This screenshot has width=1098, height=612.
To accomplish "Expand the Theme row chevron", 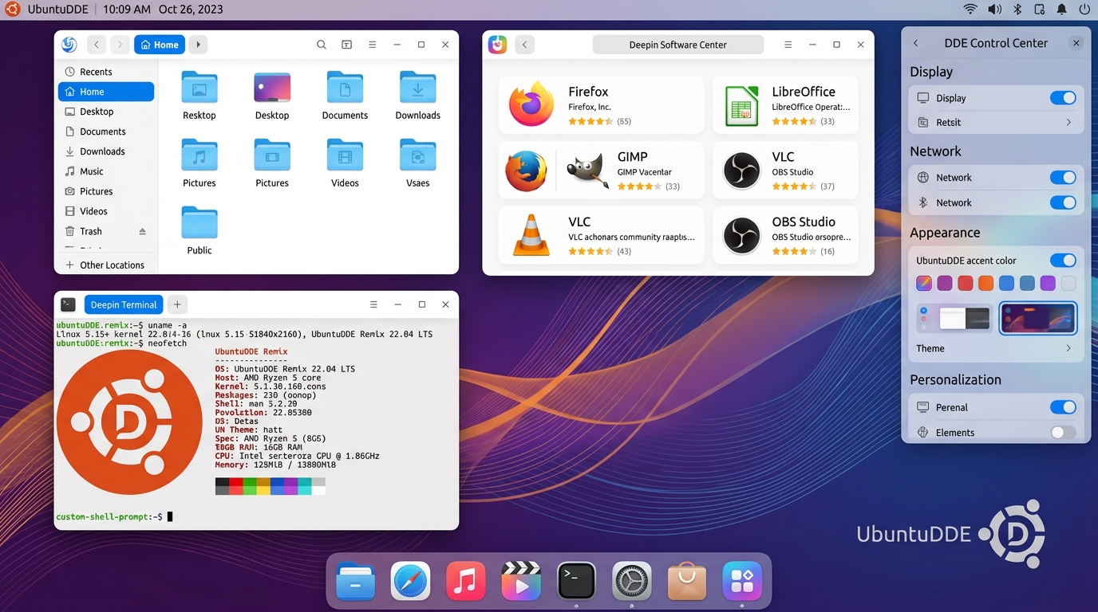I will pyautogui.click(x=1068, y=348).
